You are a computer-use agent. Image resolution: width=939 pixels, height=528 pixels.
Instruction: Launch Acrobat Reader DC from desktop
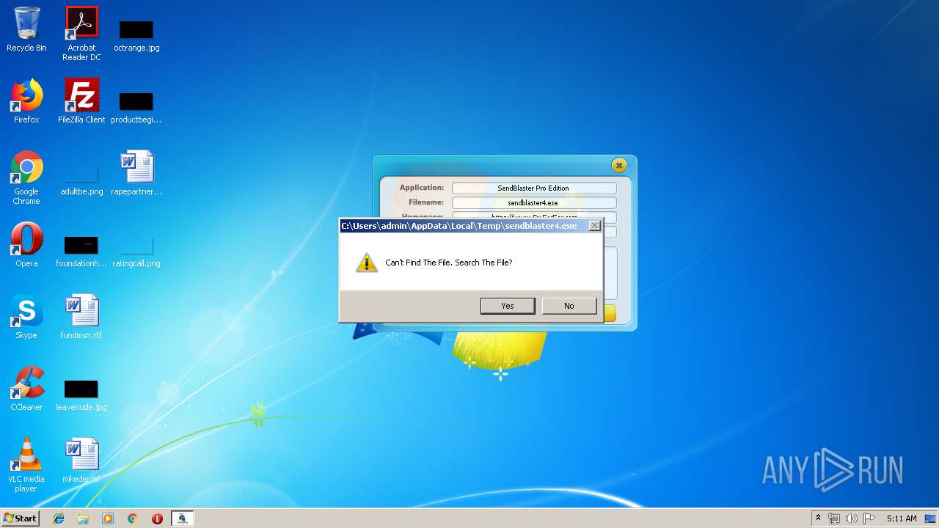tap(81, 34)
